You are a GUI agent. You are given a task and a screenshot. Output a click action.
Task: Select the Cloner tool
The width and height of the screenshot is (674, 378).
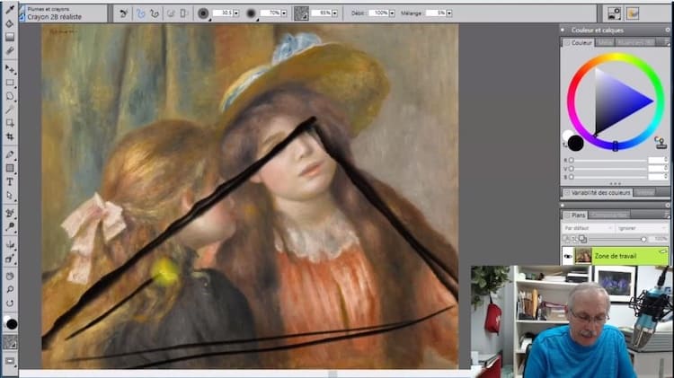click(10, 213)
